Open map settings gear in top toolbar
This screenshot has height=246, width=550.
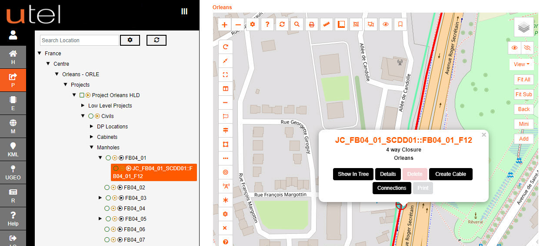(253, 24)
